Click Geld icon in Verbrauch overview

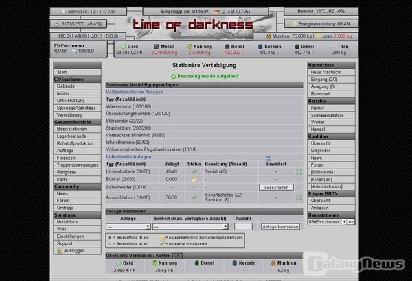pyautogui.click(x=119, y=263)
